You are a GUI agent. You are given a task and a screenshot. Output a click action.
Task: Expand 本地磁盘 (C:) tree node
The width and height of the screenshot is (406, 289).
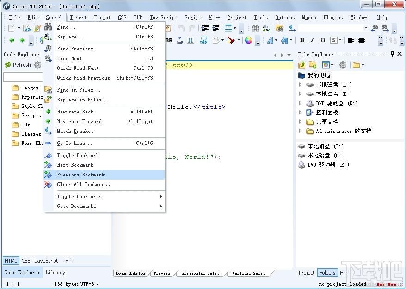point(301,85)
